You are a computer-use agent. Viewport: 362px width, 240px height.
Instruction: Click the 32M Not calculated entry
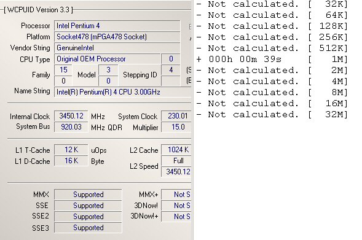click(272, 115)
